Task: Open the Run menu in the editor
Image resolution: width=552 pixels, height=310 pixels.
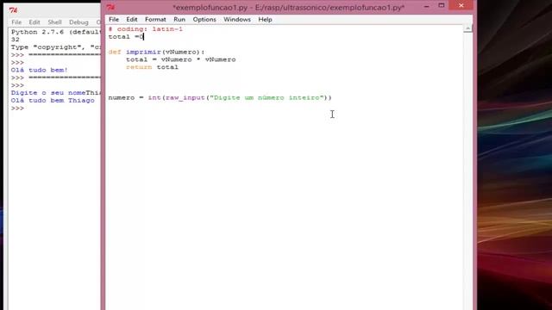Action: 179,19
